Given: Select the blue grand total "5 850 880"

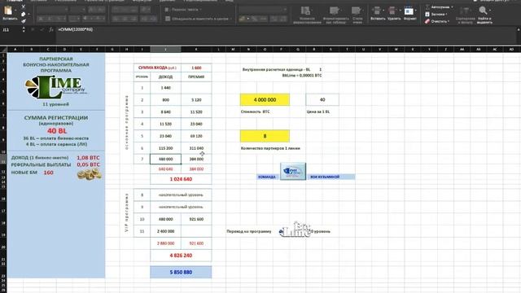Looking at the screenshot, I should tap(181, 272).
